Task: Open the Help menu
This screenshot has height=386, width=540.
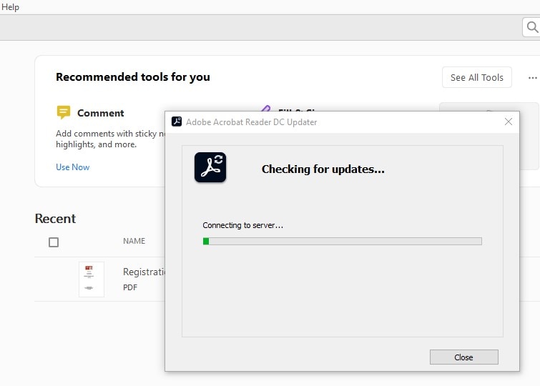Action: 10,7
